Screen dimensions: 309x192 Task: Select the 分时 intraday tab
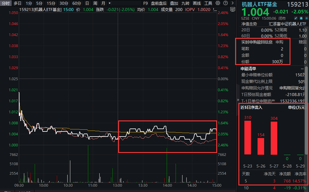tap(6, 3)
